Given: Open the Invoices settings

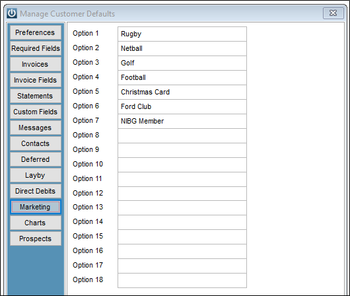Looking at the screenshot, I should 36,64.
